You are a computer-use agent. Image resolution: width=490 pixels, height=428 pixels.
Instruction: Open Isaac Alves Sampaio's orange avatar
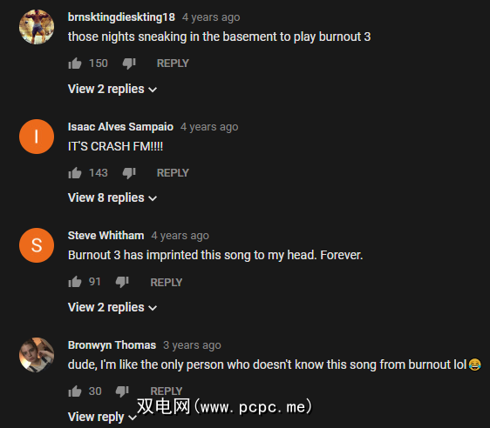[x=37, y=137]
